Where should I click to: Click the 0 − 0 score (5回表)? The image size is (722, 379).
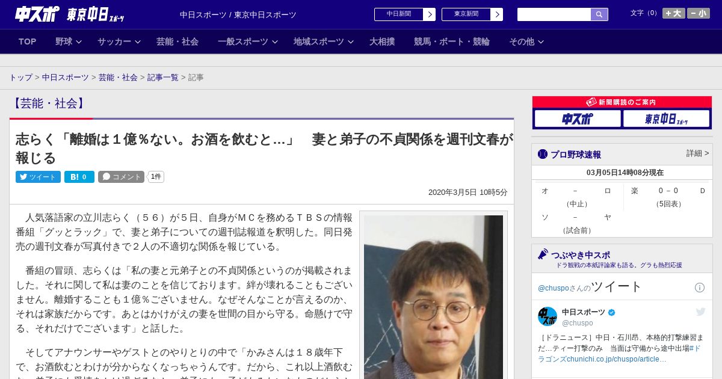pyautogui.click(x=668, y=191)
